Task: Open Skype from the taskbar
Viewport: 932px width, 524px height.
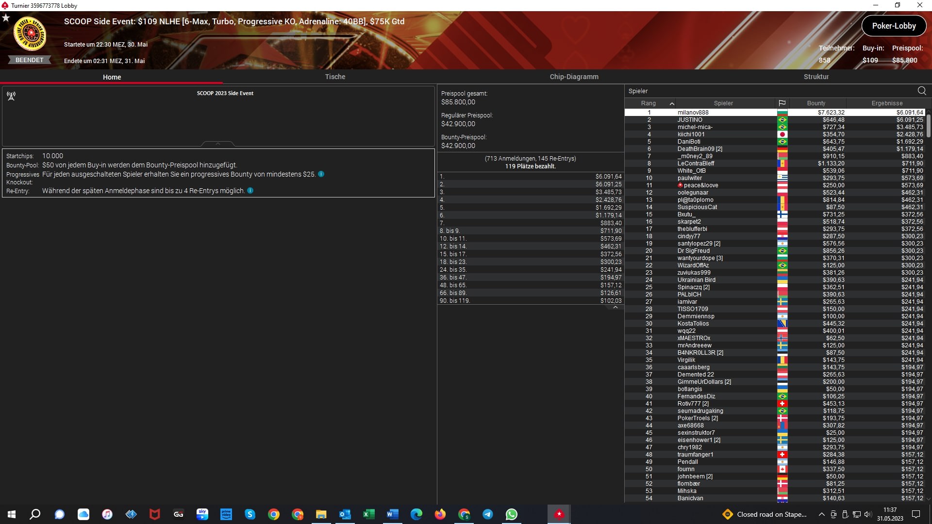Action: click(250, 514)
